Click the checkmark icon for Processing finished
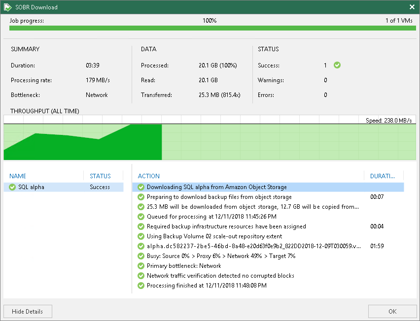The width and height of the screenshot is (420, 321). click(141, 286)
